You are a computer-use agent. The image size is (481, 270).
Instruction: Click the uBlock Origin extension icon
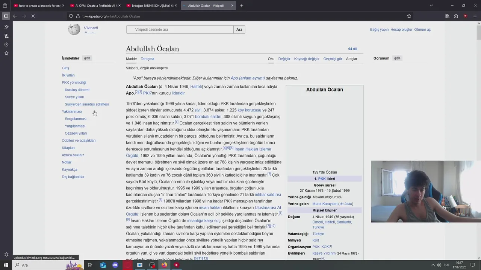pos(466,16)
